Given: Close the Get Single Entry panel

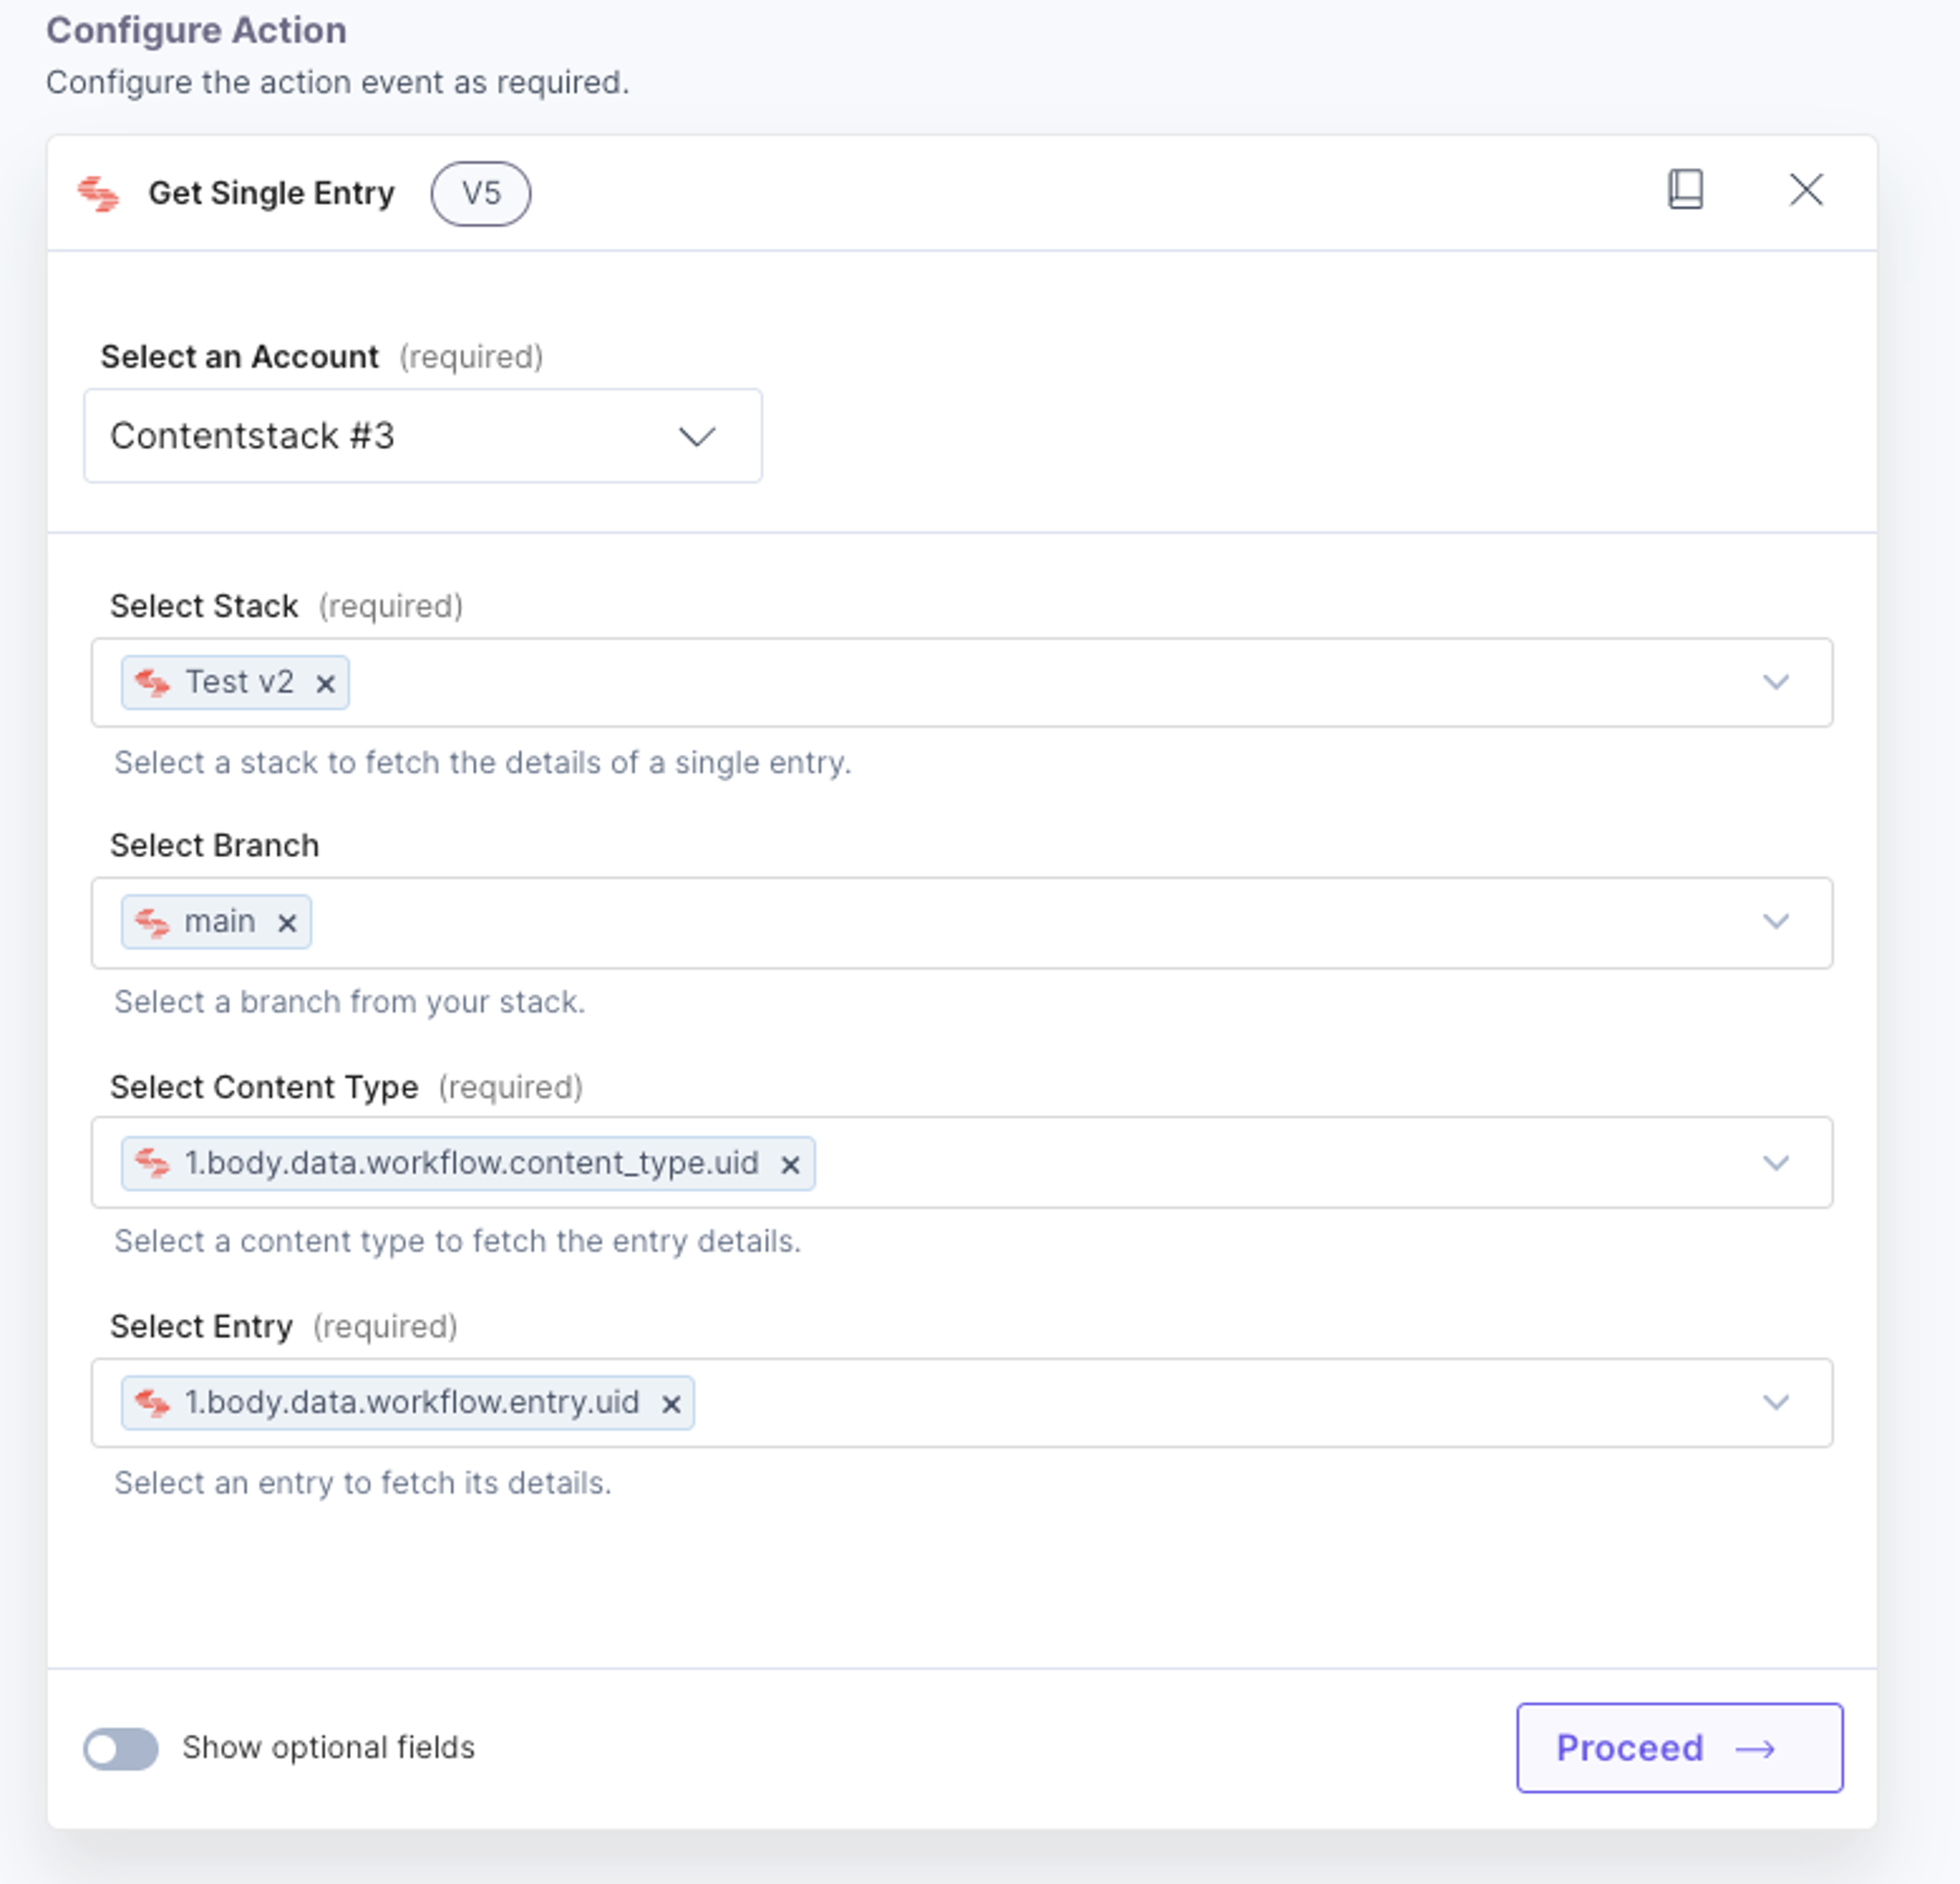Looking at the screenshot, I should (1806, 189).
